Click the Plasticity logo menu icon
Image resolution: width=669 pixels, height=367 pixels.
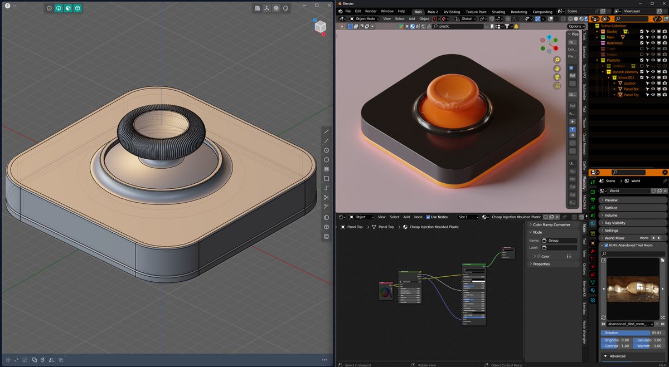click(x=8, y=5)
